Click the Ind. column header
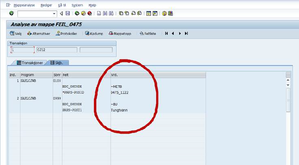This screenshot has width=299, height=165. point(14,75)
